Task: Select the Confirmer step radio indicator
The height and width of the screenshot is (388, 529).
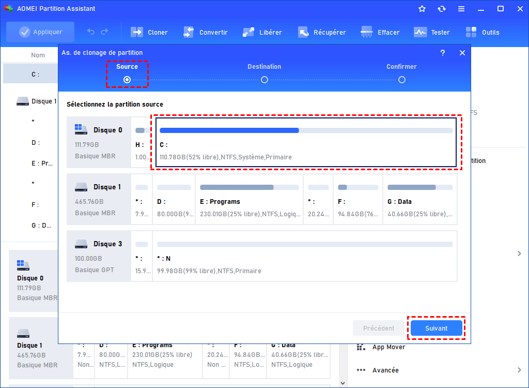Action: point(402,80)
